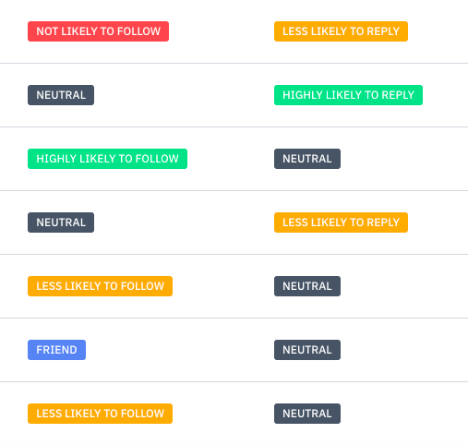The height and width of the screenshot is (445, 468).
Task: Select the last table row
Action: (234, 414)
